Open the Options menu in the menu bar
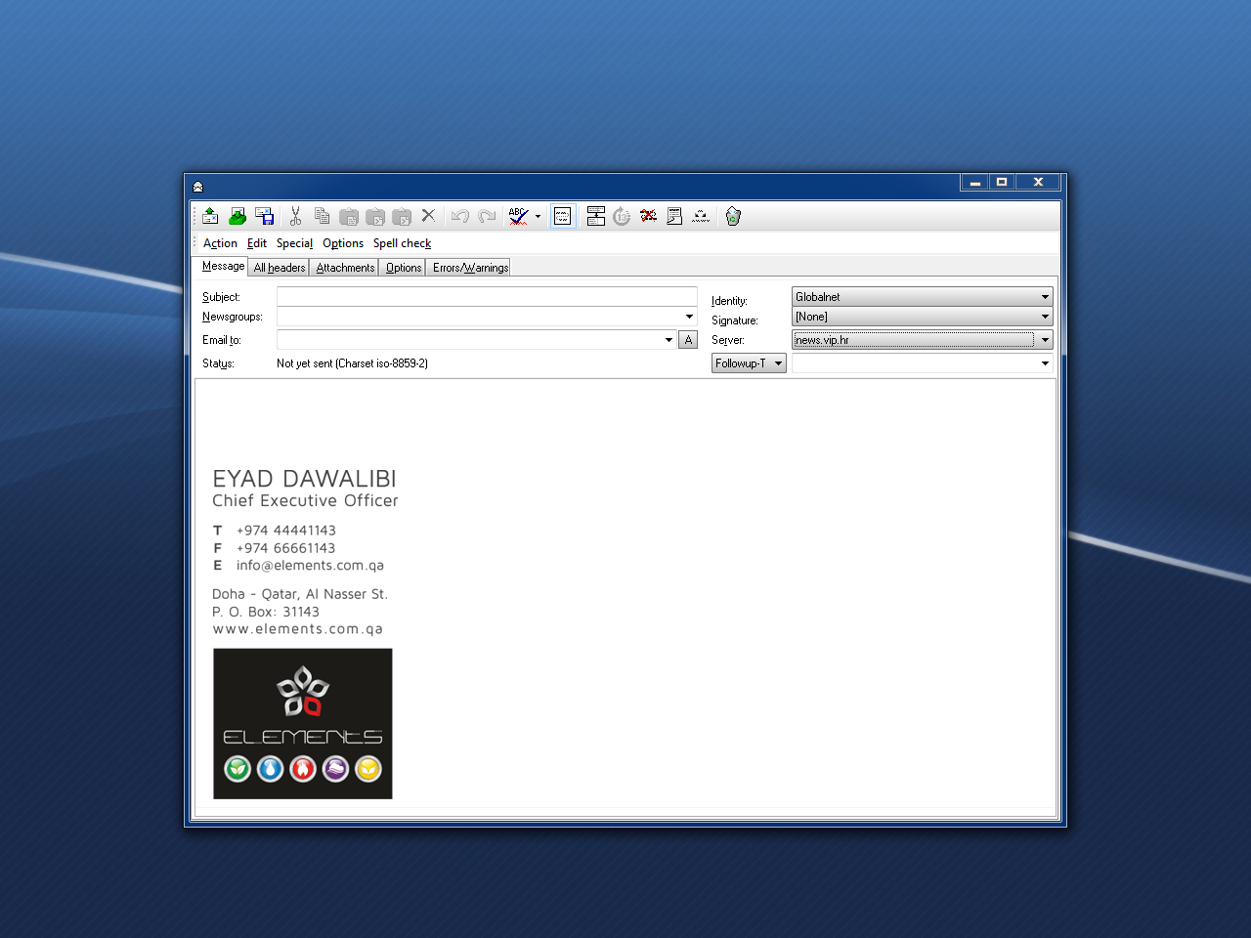The image size is (1251, 938). pos(343,243)
